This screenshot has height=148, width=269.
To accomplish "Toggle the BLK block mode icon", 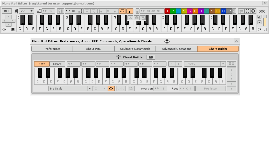I will [x=122, y=11].
